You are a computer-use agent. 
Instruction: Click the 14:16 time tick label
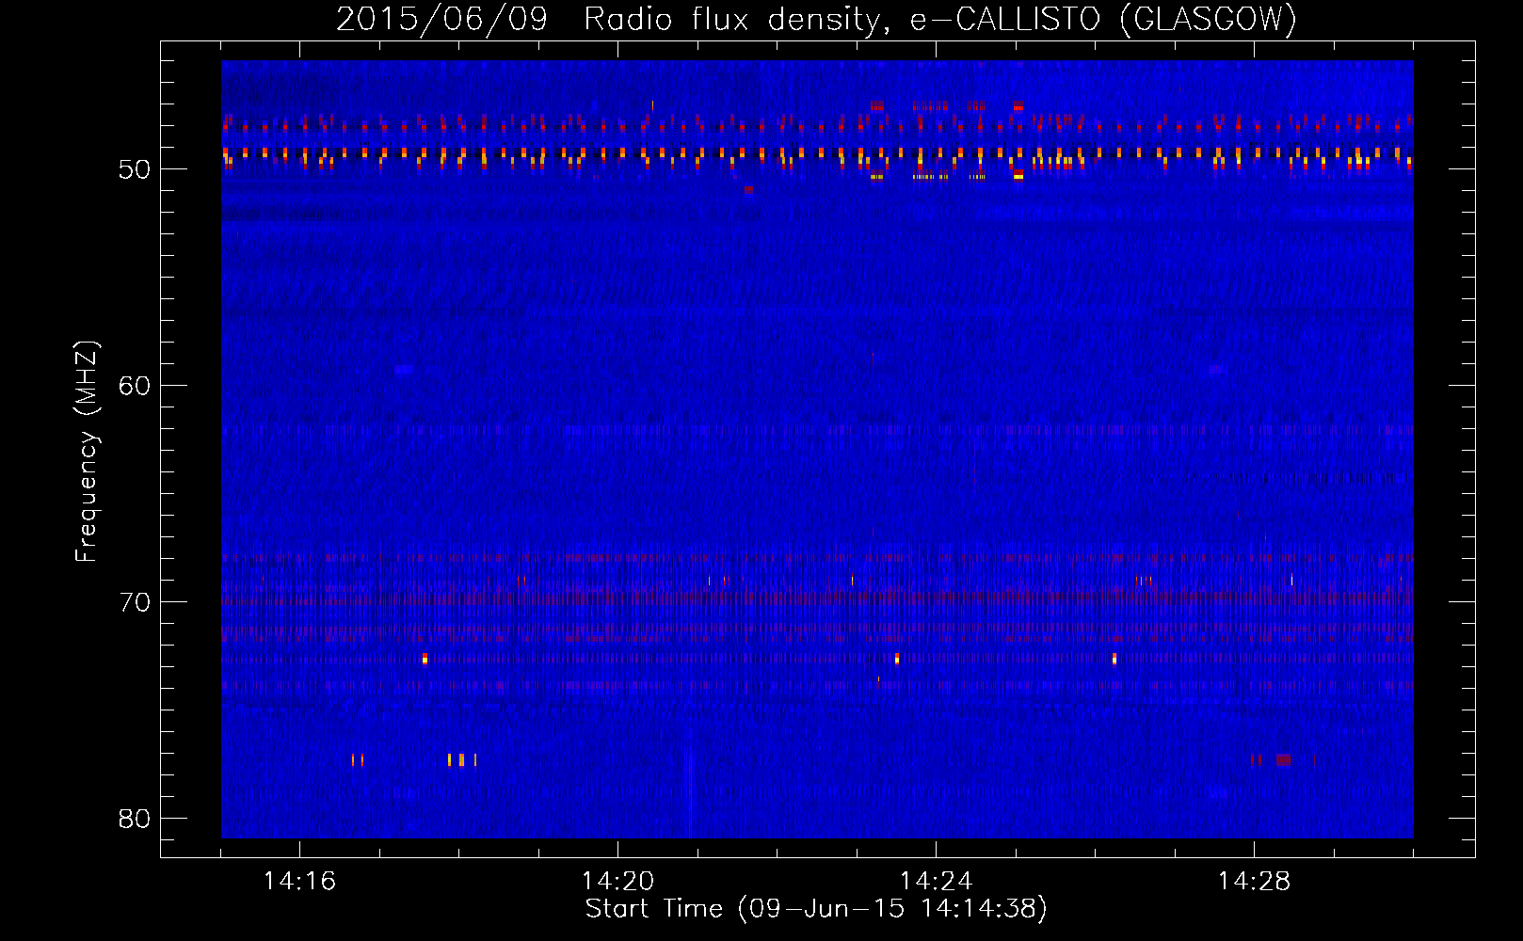tap(299, 881)
